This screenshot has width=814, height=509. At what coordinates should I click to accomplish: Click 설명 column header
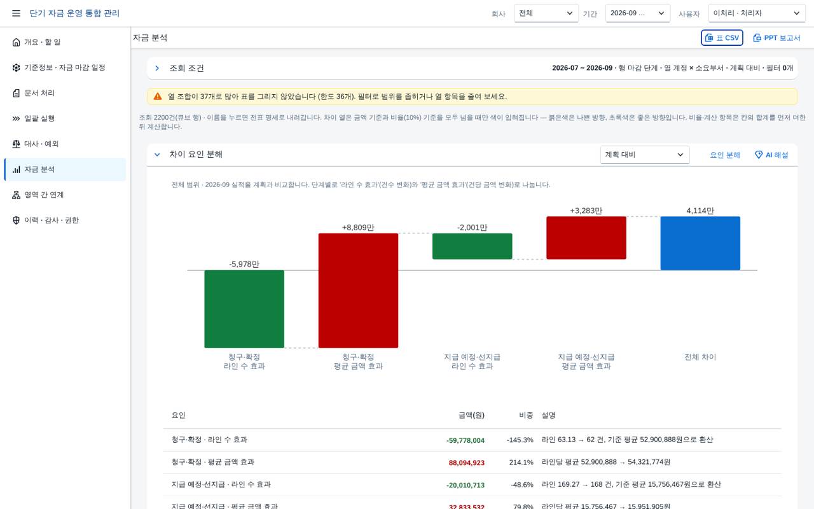(549, 415)
